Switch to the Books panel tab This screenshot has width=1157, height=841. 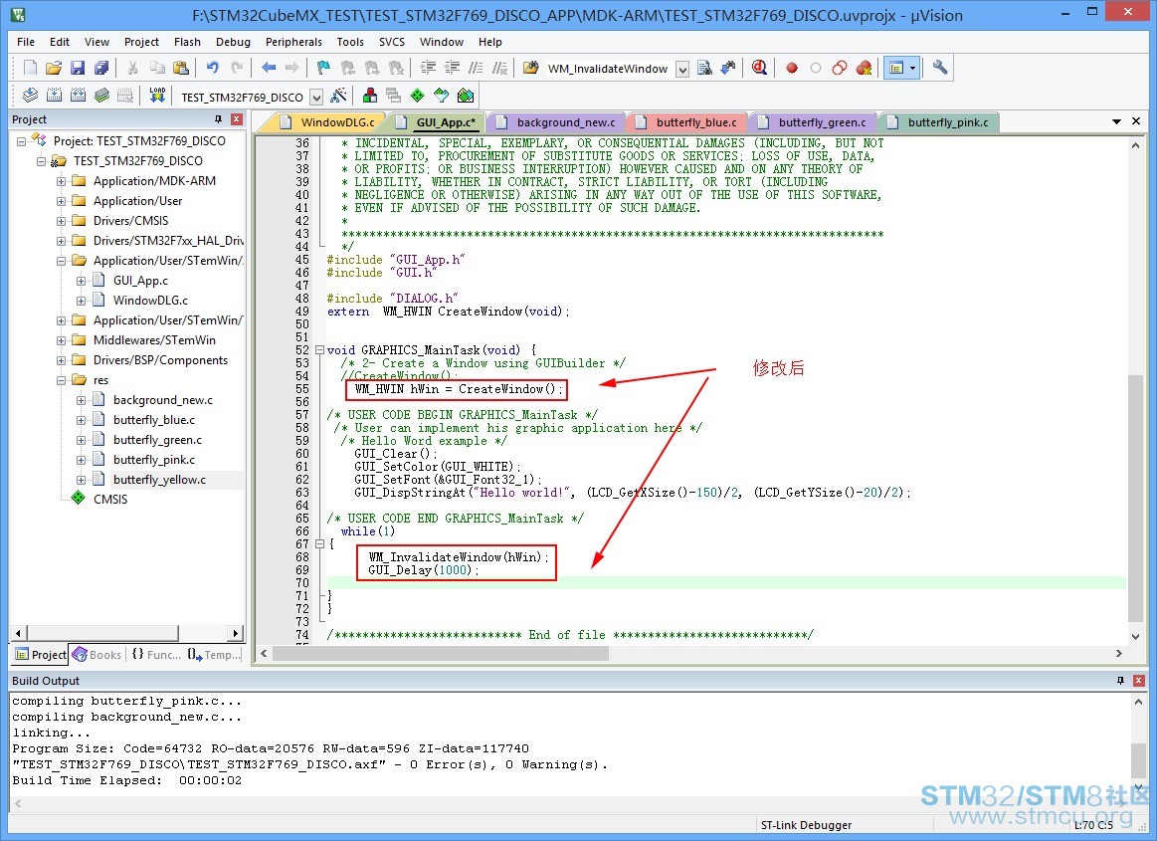coord(96,654)
